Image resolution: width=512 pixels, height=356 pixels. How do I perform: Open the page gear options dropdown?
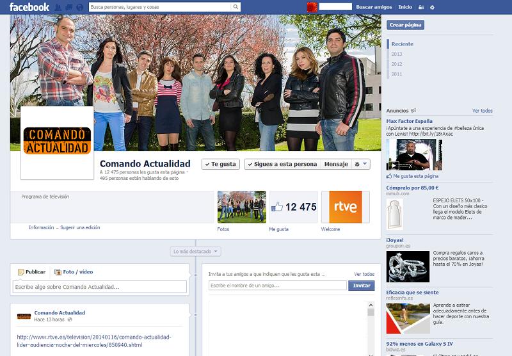361,164
